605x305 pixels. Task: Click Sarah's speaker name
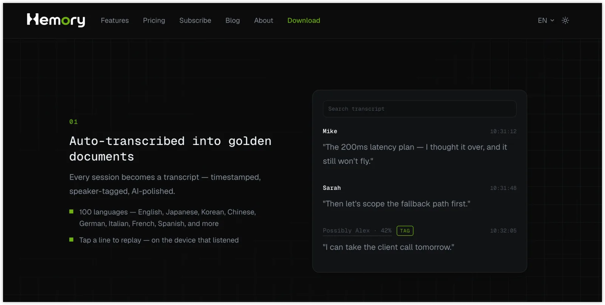(x=332, y=188)
